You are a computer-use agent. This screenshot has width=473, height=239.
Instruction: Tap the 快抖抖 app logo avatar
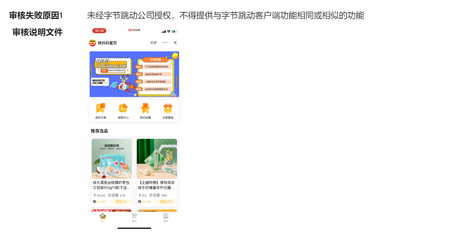[93, 43]
